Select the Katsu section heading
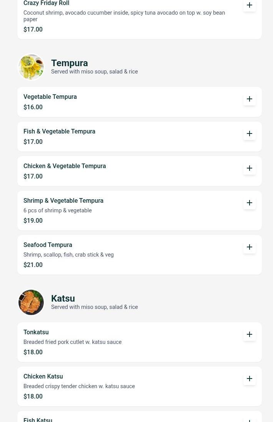Screen dimensions: 273x422 63,299
